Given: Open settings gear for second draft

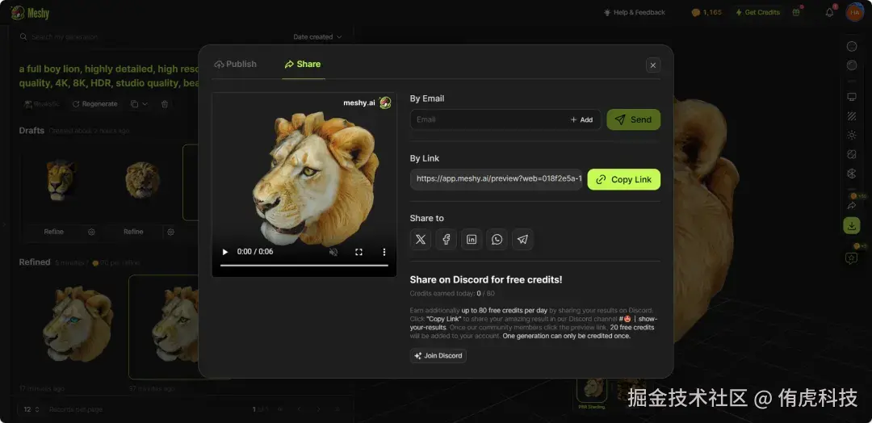Looking at the screenshot, I should [x=171, y=232].
